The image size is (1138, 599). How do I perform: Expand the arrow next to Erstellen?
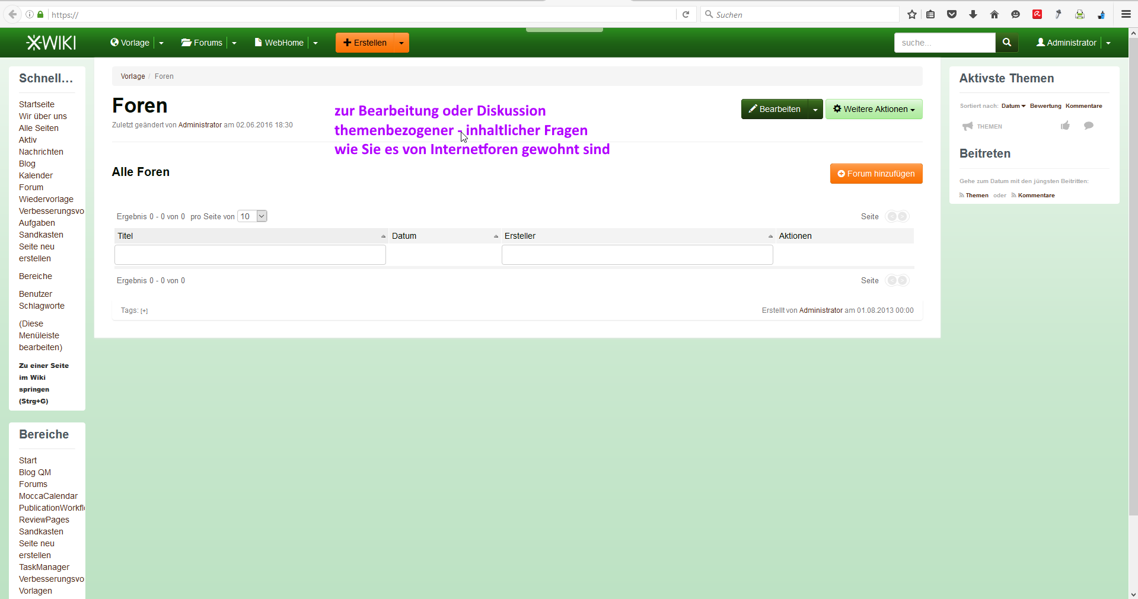401,43
